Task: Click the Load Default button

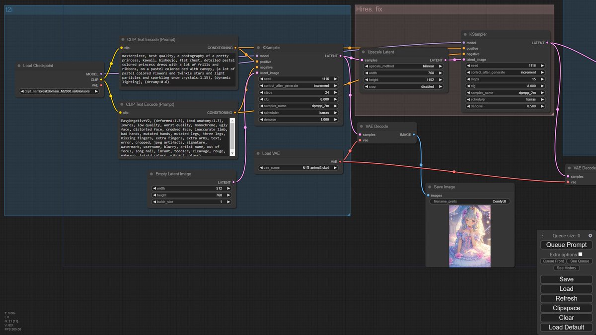Action: click(x=566, y=327)
